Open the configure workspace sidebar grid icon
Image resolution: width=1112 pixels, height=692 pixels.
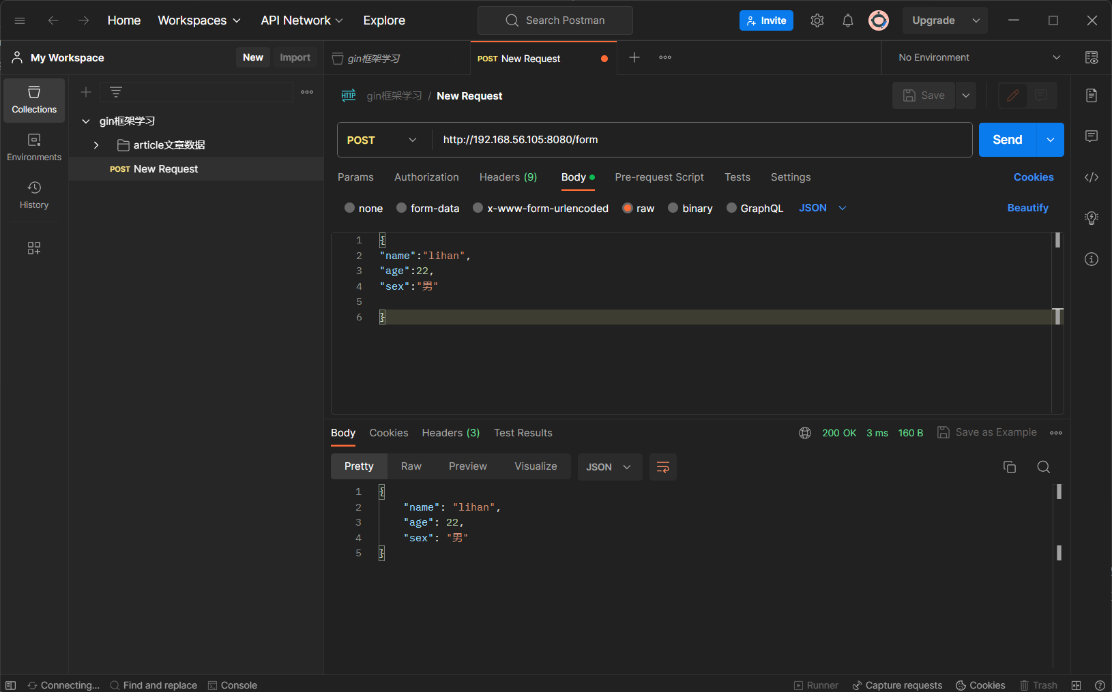coord(34,248)
